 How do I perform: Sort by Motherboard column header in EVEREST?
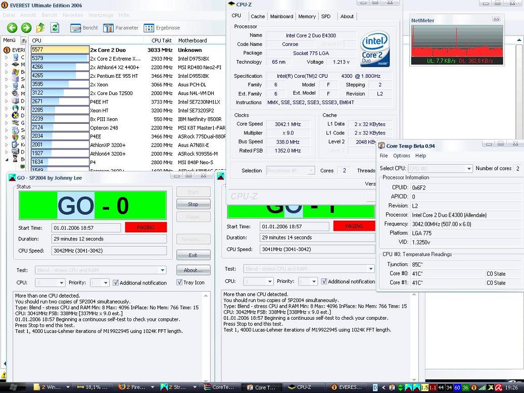(201, 40)
